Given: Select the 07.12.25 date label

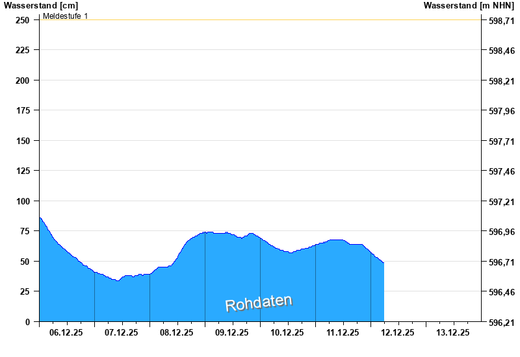Looking at the screenshot, I should 122,332.
